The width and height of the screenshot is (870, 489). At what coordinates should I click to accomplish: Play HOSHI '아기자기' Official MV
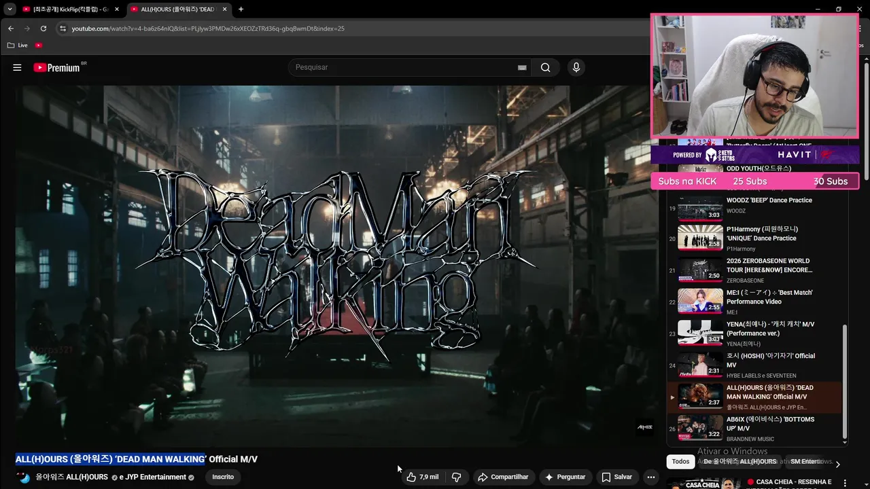[x=754, y=365]
